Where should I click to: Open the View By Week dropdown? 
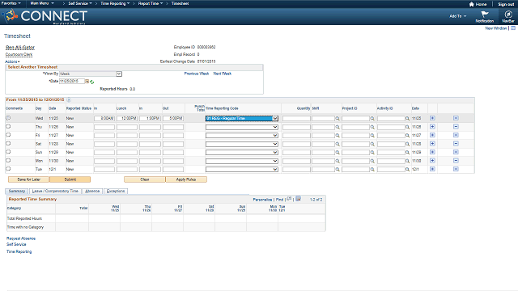91,74
